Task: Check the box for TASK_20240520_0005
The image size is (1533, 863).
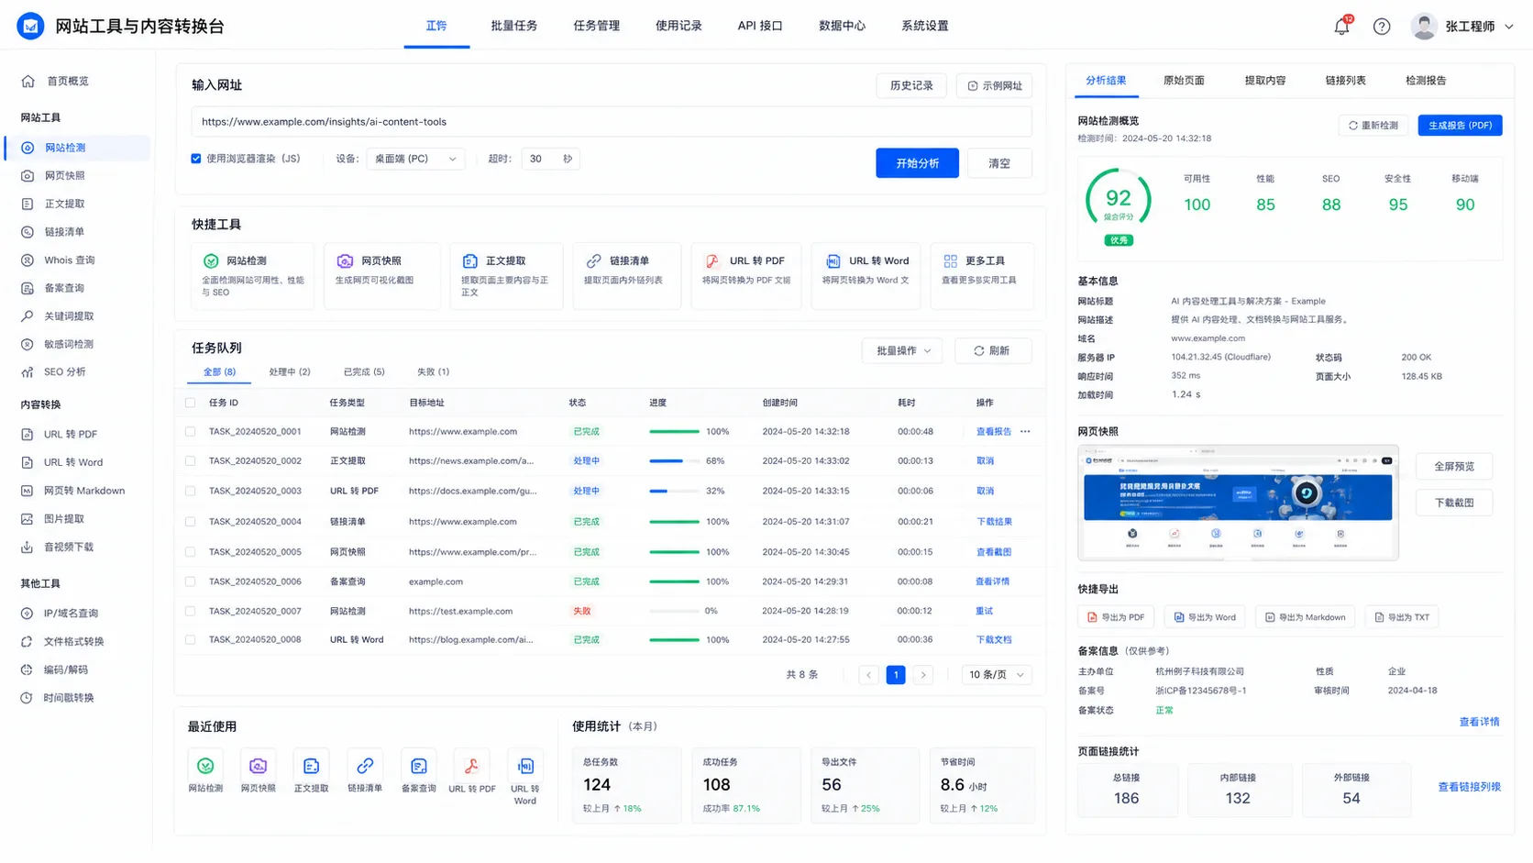Action: click(191, 552)
